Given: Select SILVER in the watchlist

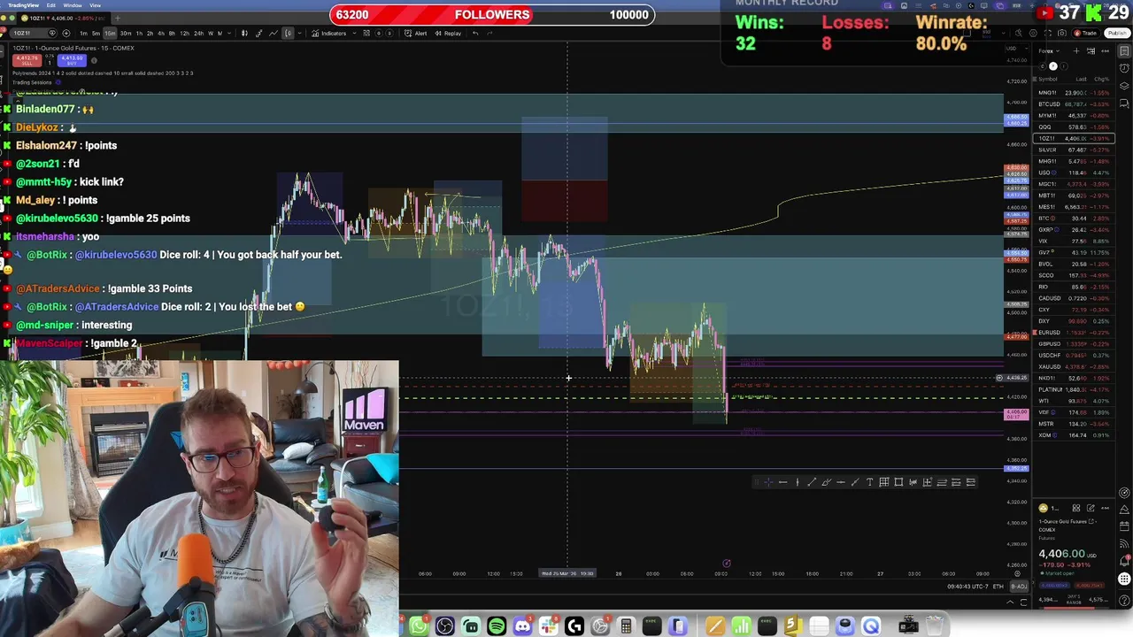Looking at the screenshot, I should (1074, 150).
